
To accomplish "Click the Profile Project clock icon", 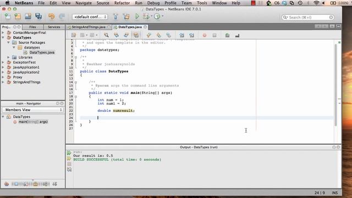I will pyautogui.click(x=157, y=16).
